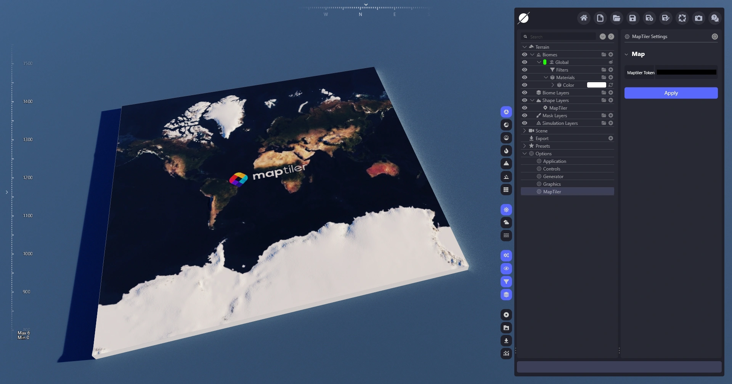This screenshot has width=732, height=384.
Task: Select the flame icon in the side toolbar
Action: click(x=506, y=151)
